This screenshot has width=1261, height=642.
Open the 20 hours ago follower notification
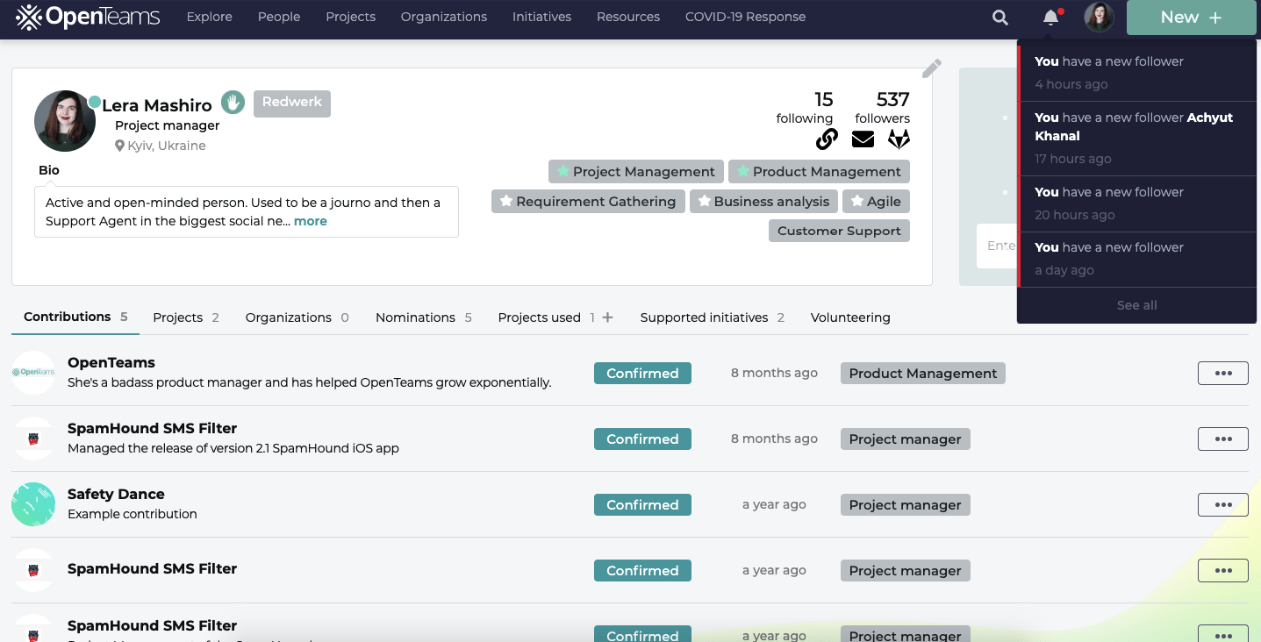point(1137,203)
